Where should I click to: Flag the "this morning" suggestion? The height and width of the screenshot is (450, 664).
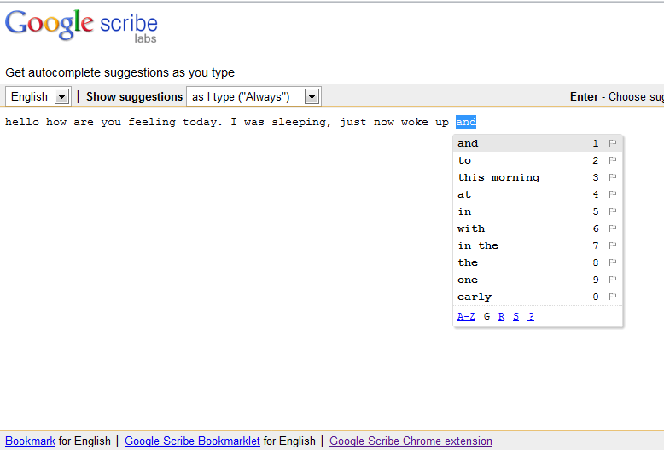(x=612, y=177)
